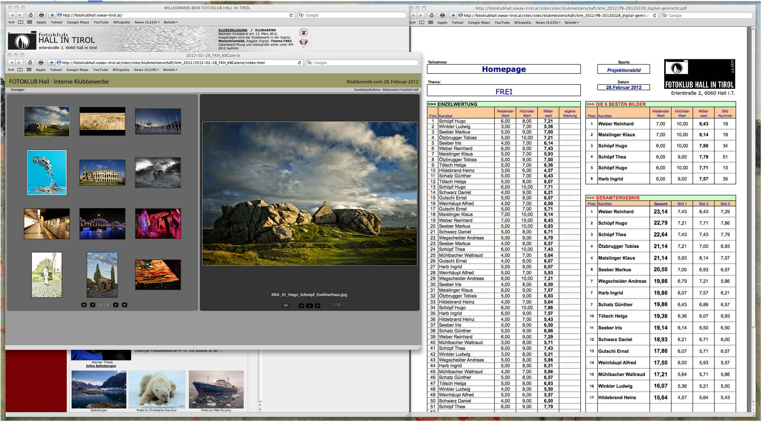
Task: Open bookmarks book icon in PDF window
Action: coord(421,22)
